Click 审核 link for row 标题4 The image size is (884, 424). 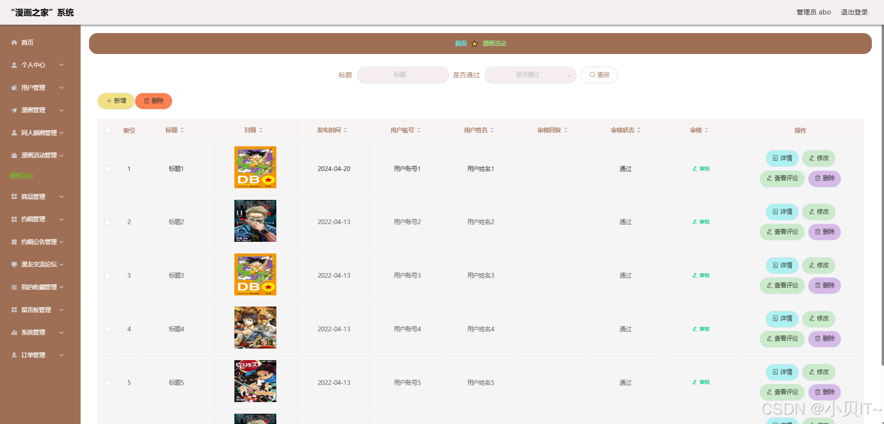coord(701,329)
